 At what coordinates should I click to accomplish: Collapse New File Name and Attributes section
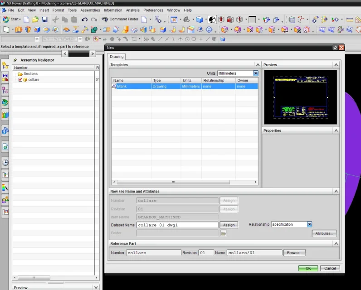tap(336, 191)
